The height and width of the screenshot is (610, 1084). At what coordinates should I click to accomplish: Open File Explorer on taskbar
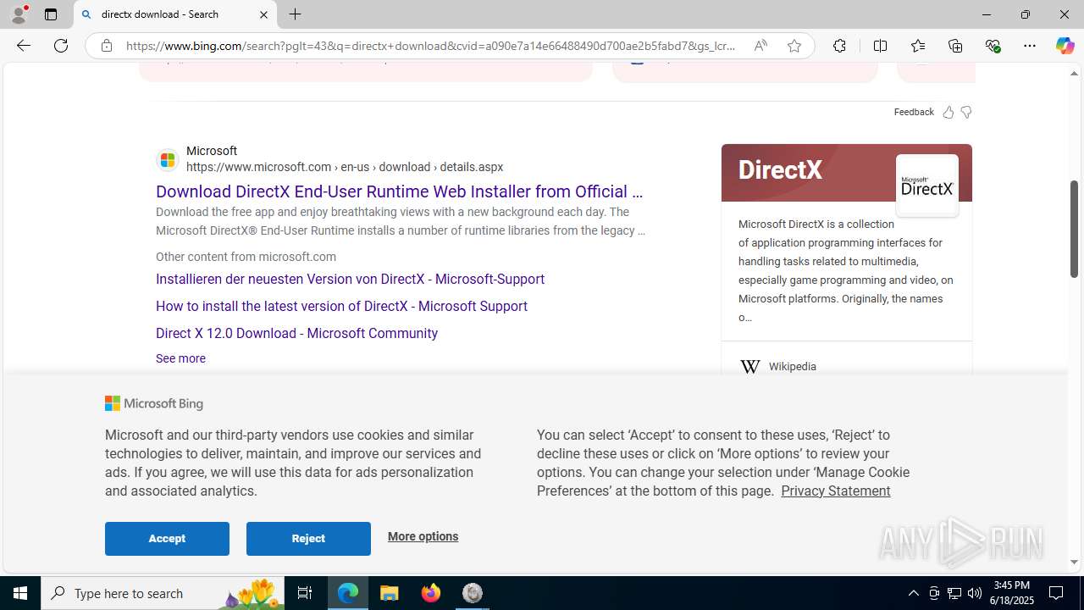pyautogui.click(x=390, y=593)
